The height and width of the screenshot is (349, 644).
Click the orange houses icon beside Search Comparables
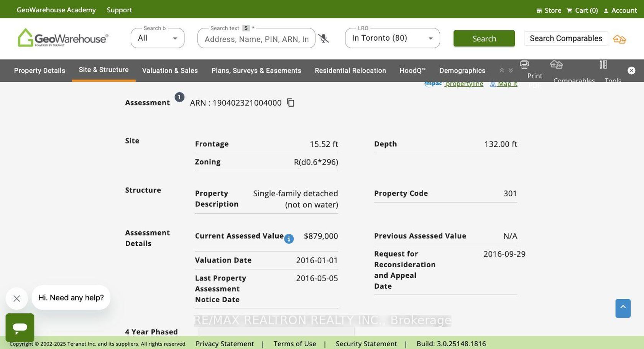pyautogui.click(x=619, y=39)
